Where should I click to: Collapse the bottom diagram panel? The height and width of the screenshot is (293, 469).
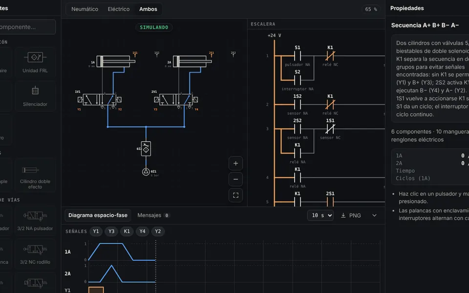(x=374, y=215)
